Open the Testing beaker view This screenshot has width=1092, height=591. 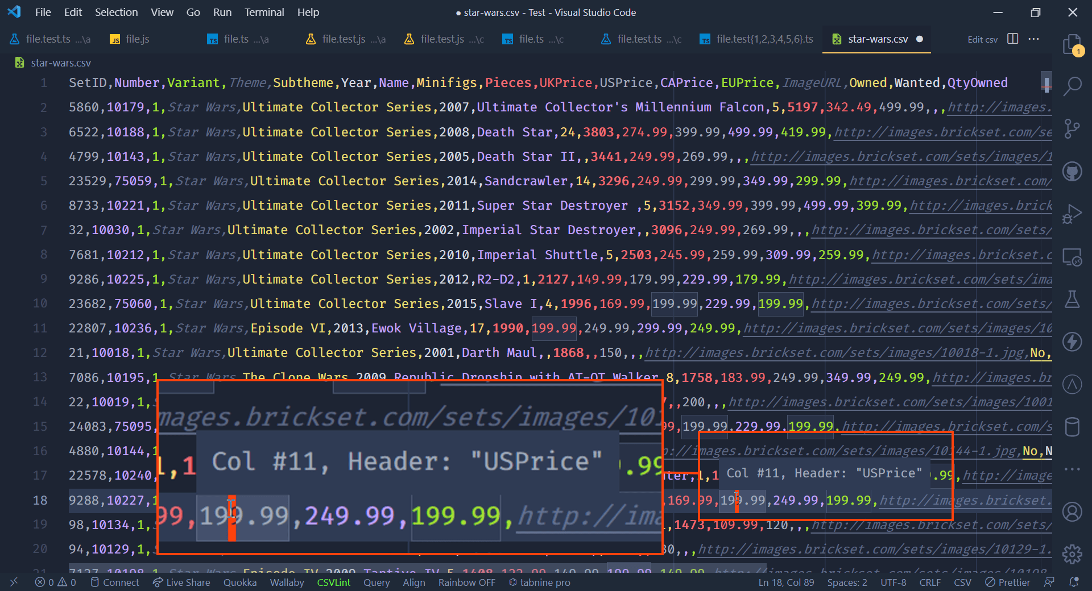[1072, 299]
